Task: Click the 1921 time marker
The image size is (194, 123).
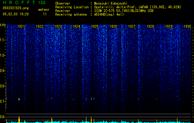Action: click(21, 26)
